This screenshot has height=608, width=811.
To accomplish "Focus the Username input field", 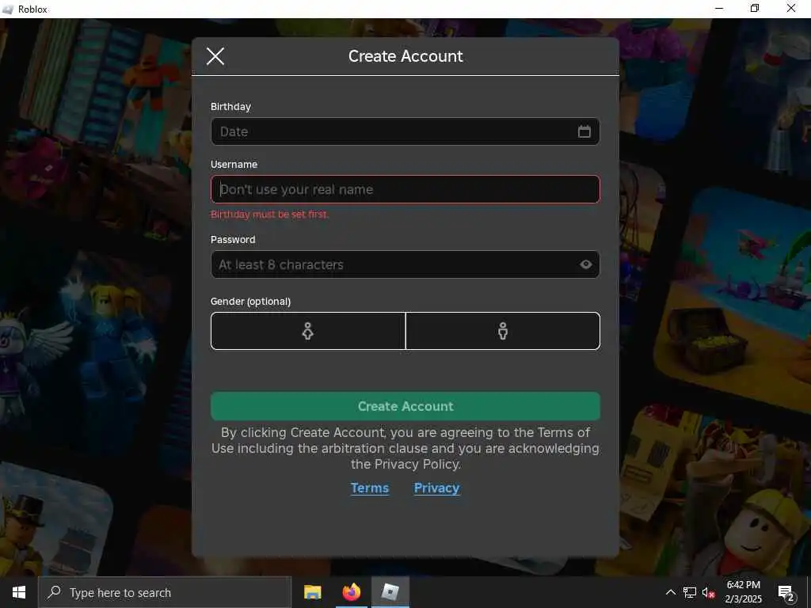I will 405,189.
